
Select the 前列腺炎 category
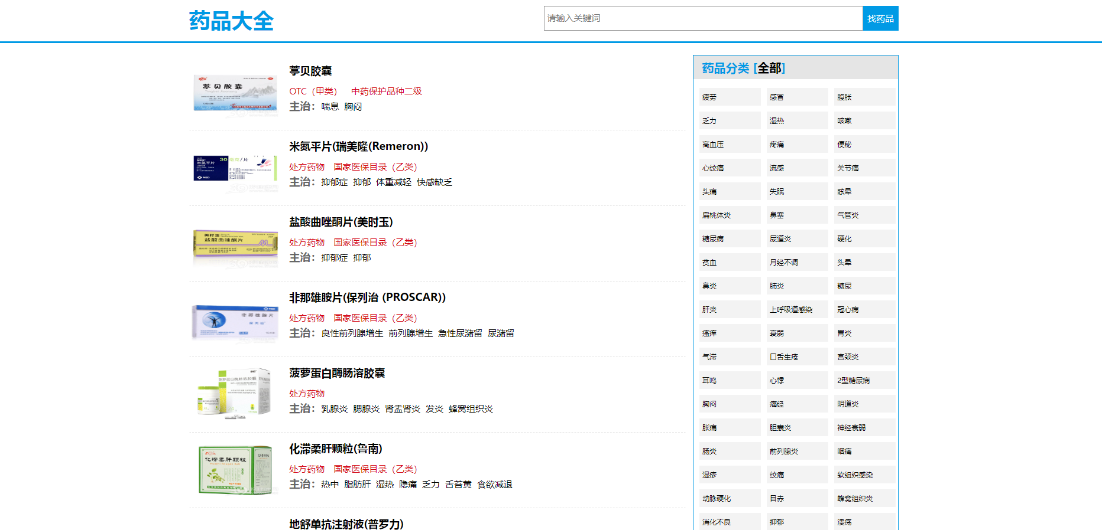(x=797, y=452)
